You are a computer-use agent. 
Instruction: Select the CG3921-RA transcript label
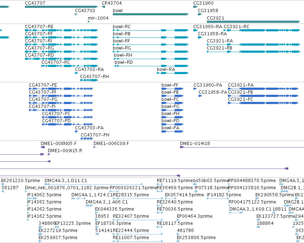(220, 41)
